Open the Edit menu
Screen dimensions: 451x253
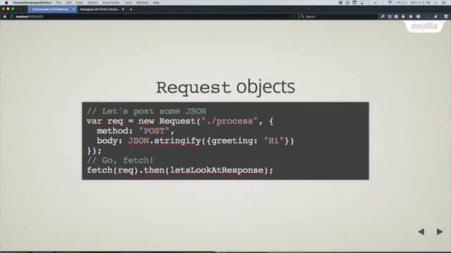click(68, 3)
